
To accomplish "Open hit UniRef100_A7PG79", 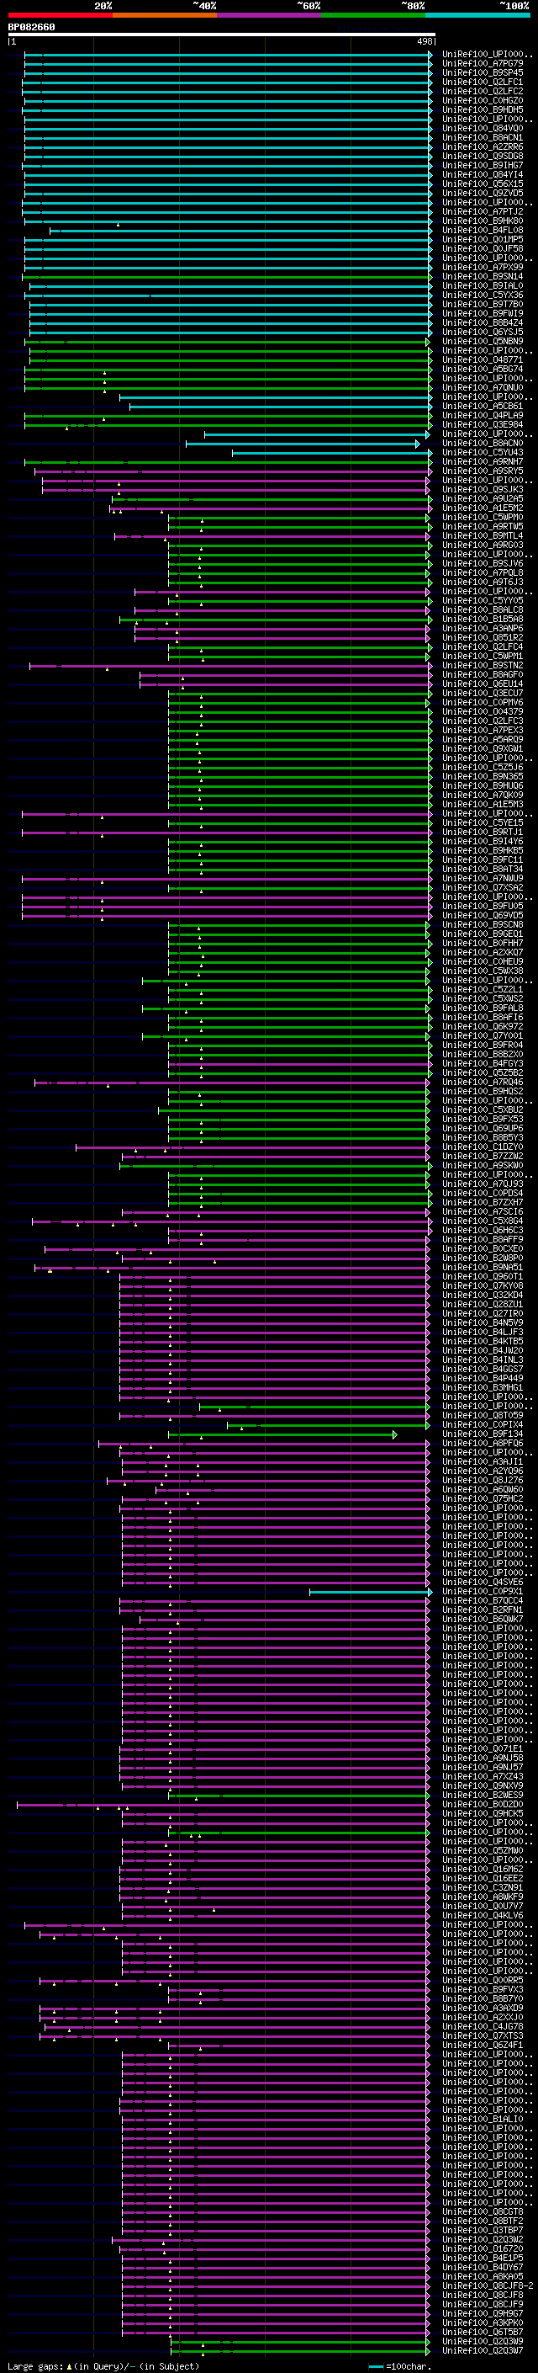I will (483, 64).
